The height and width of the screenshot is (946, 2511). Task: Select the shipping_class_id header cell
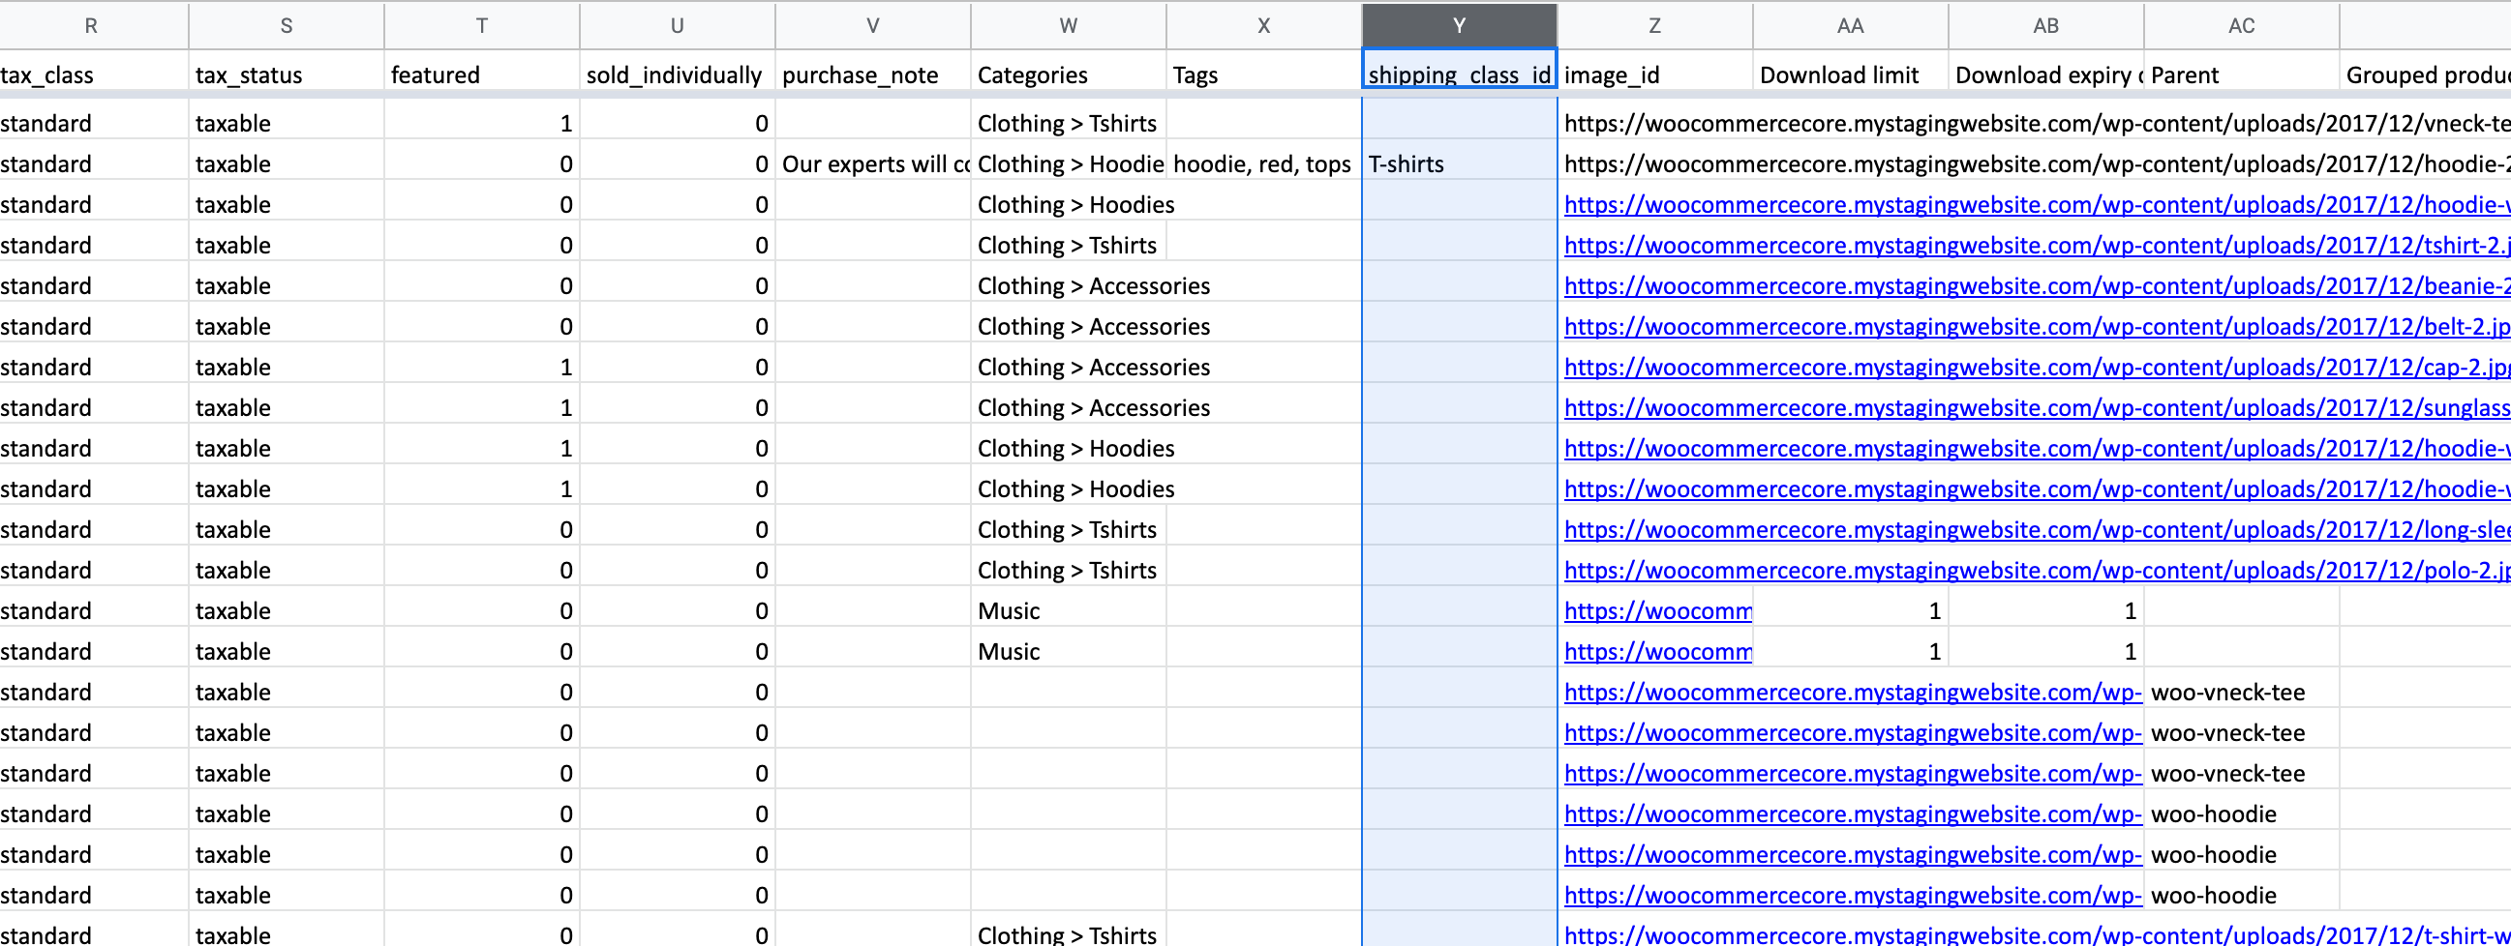click(1458, 75)
